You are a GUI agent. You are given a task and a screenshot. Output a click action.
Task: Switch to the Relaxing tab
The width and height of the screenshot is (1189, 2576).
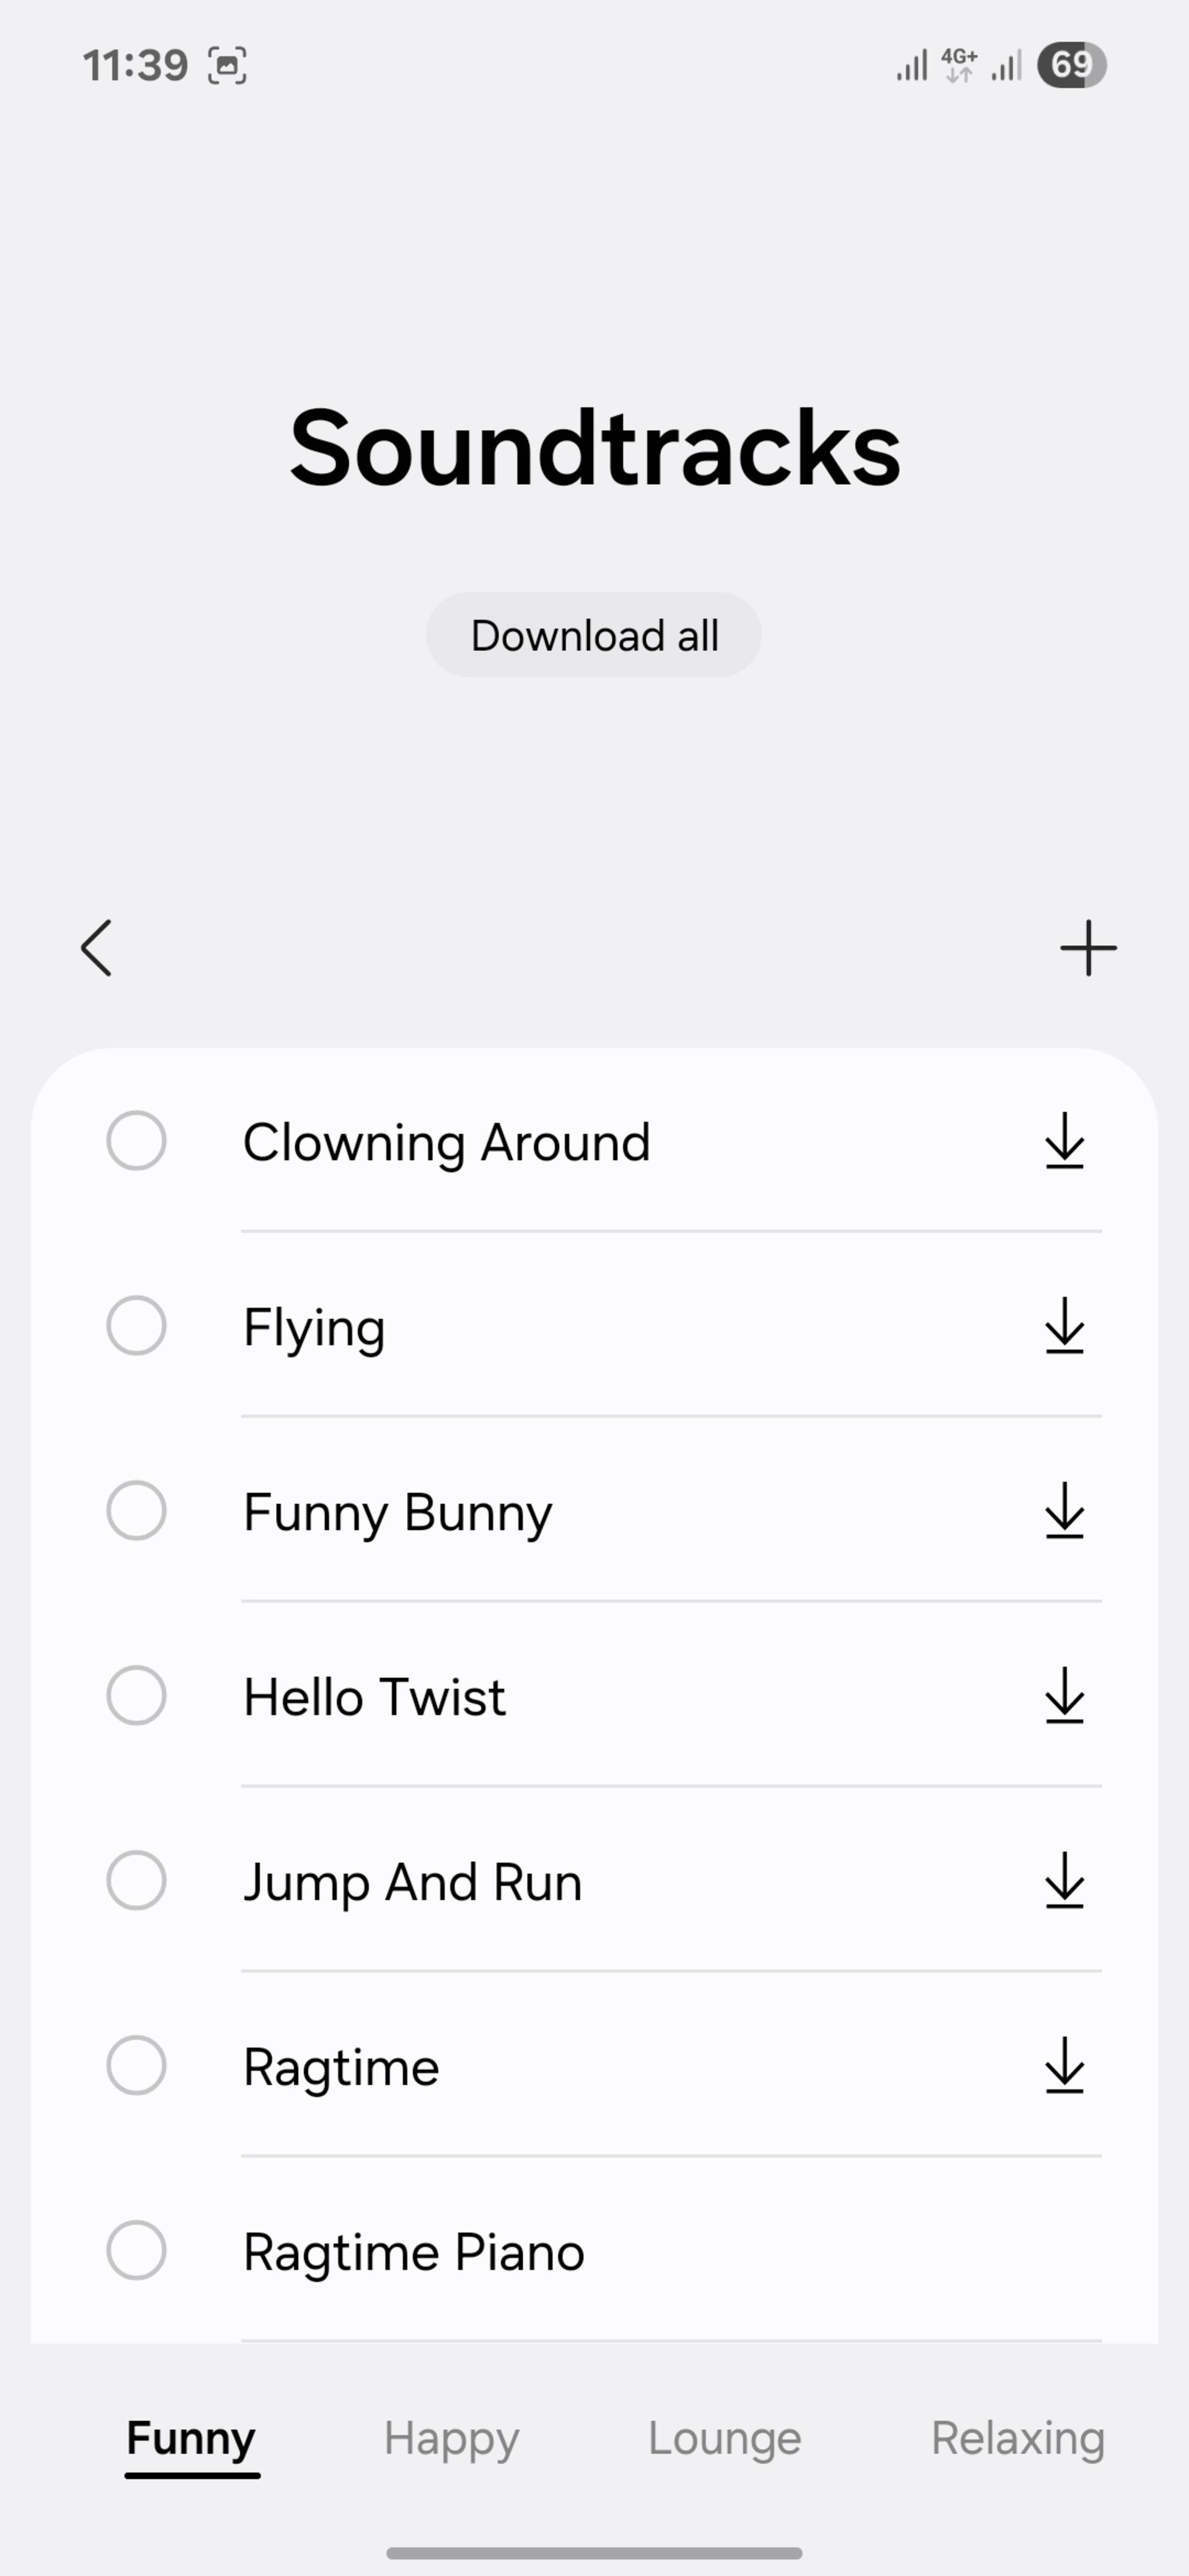(x=1017, y=2438)
